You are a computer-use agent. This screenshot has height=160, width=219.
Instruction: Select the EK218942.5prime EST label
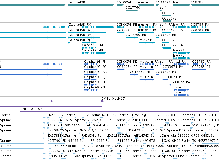click(114, 115)
